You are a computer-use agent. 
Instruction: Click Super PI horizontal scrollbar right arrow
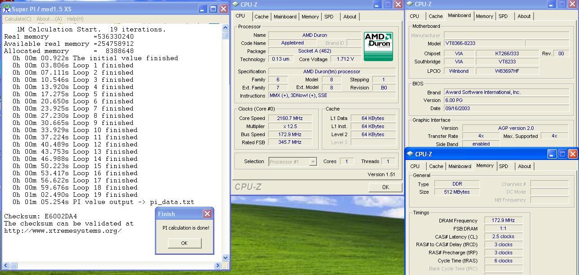218,266
